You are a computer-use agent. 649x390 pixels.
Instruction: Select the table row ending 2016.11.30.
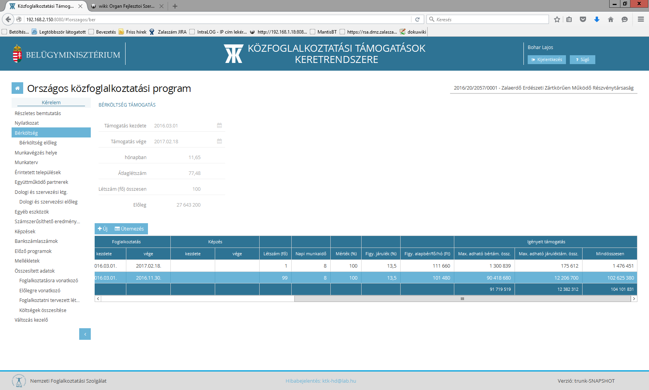[x=366, y=278]
